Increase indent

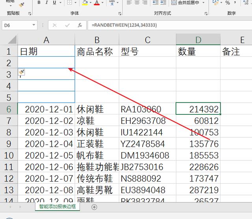[x=163, y=3]
